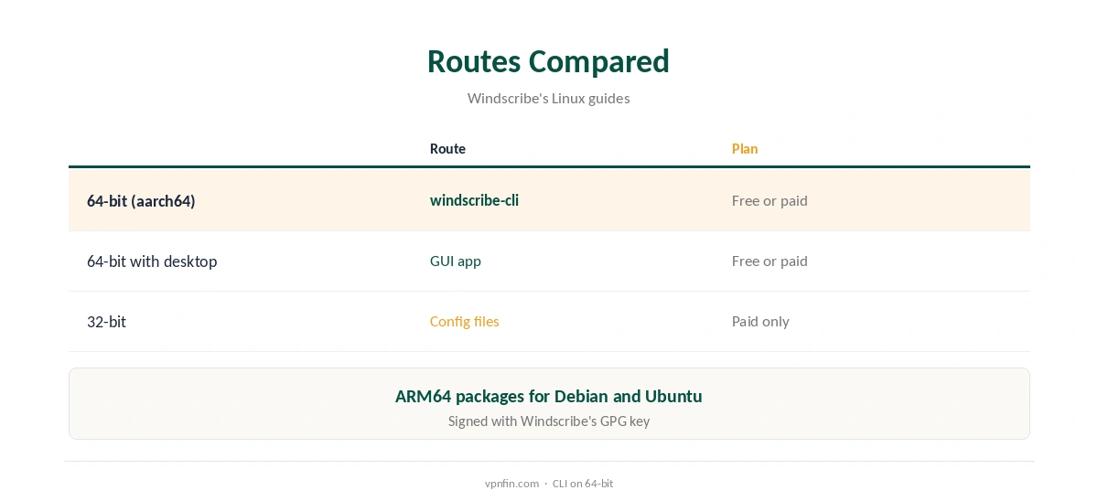Click the 'GUI app' route cell

pyautogui.click(x=456, y=261)
